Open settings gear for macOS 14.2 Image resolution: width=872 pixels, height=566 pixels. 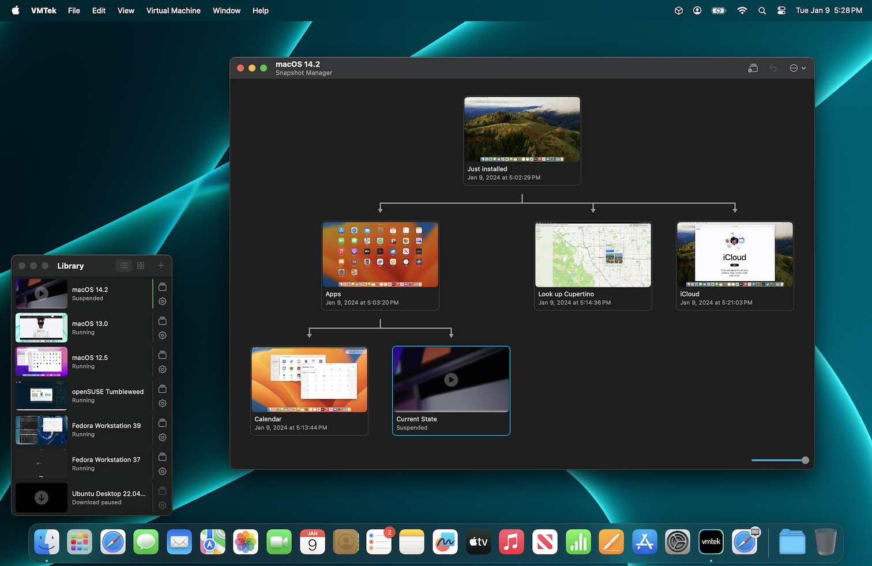(163, 301)
